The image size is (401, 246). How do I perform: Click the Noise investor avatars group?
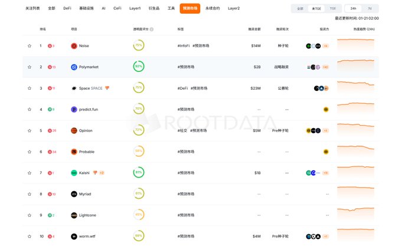pyautogui.click(x=313, y=46)
